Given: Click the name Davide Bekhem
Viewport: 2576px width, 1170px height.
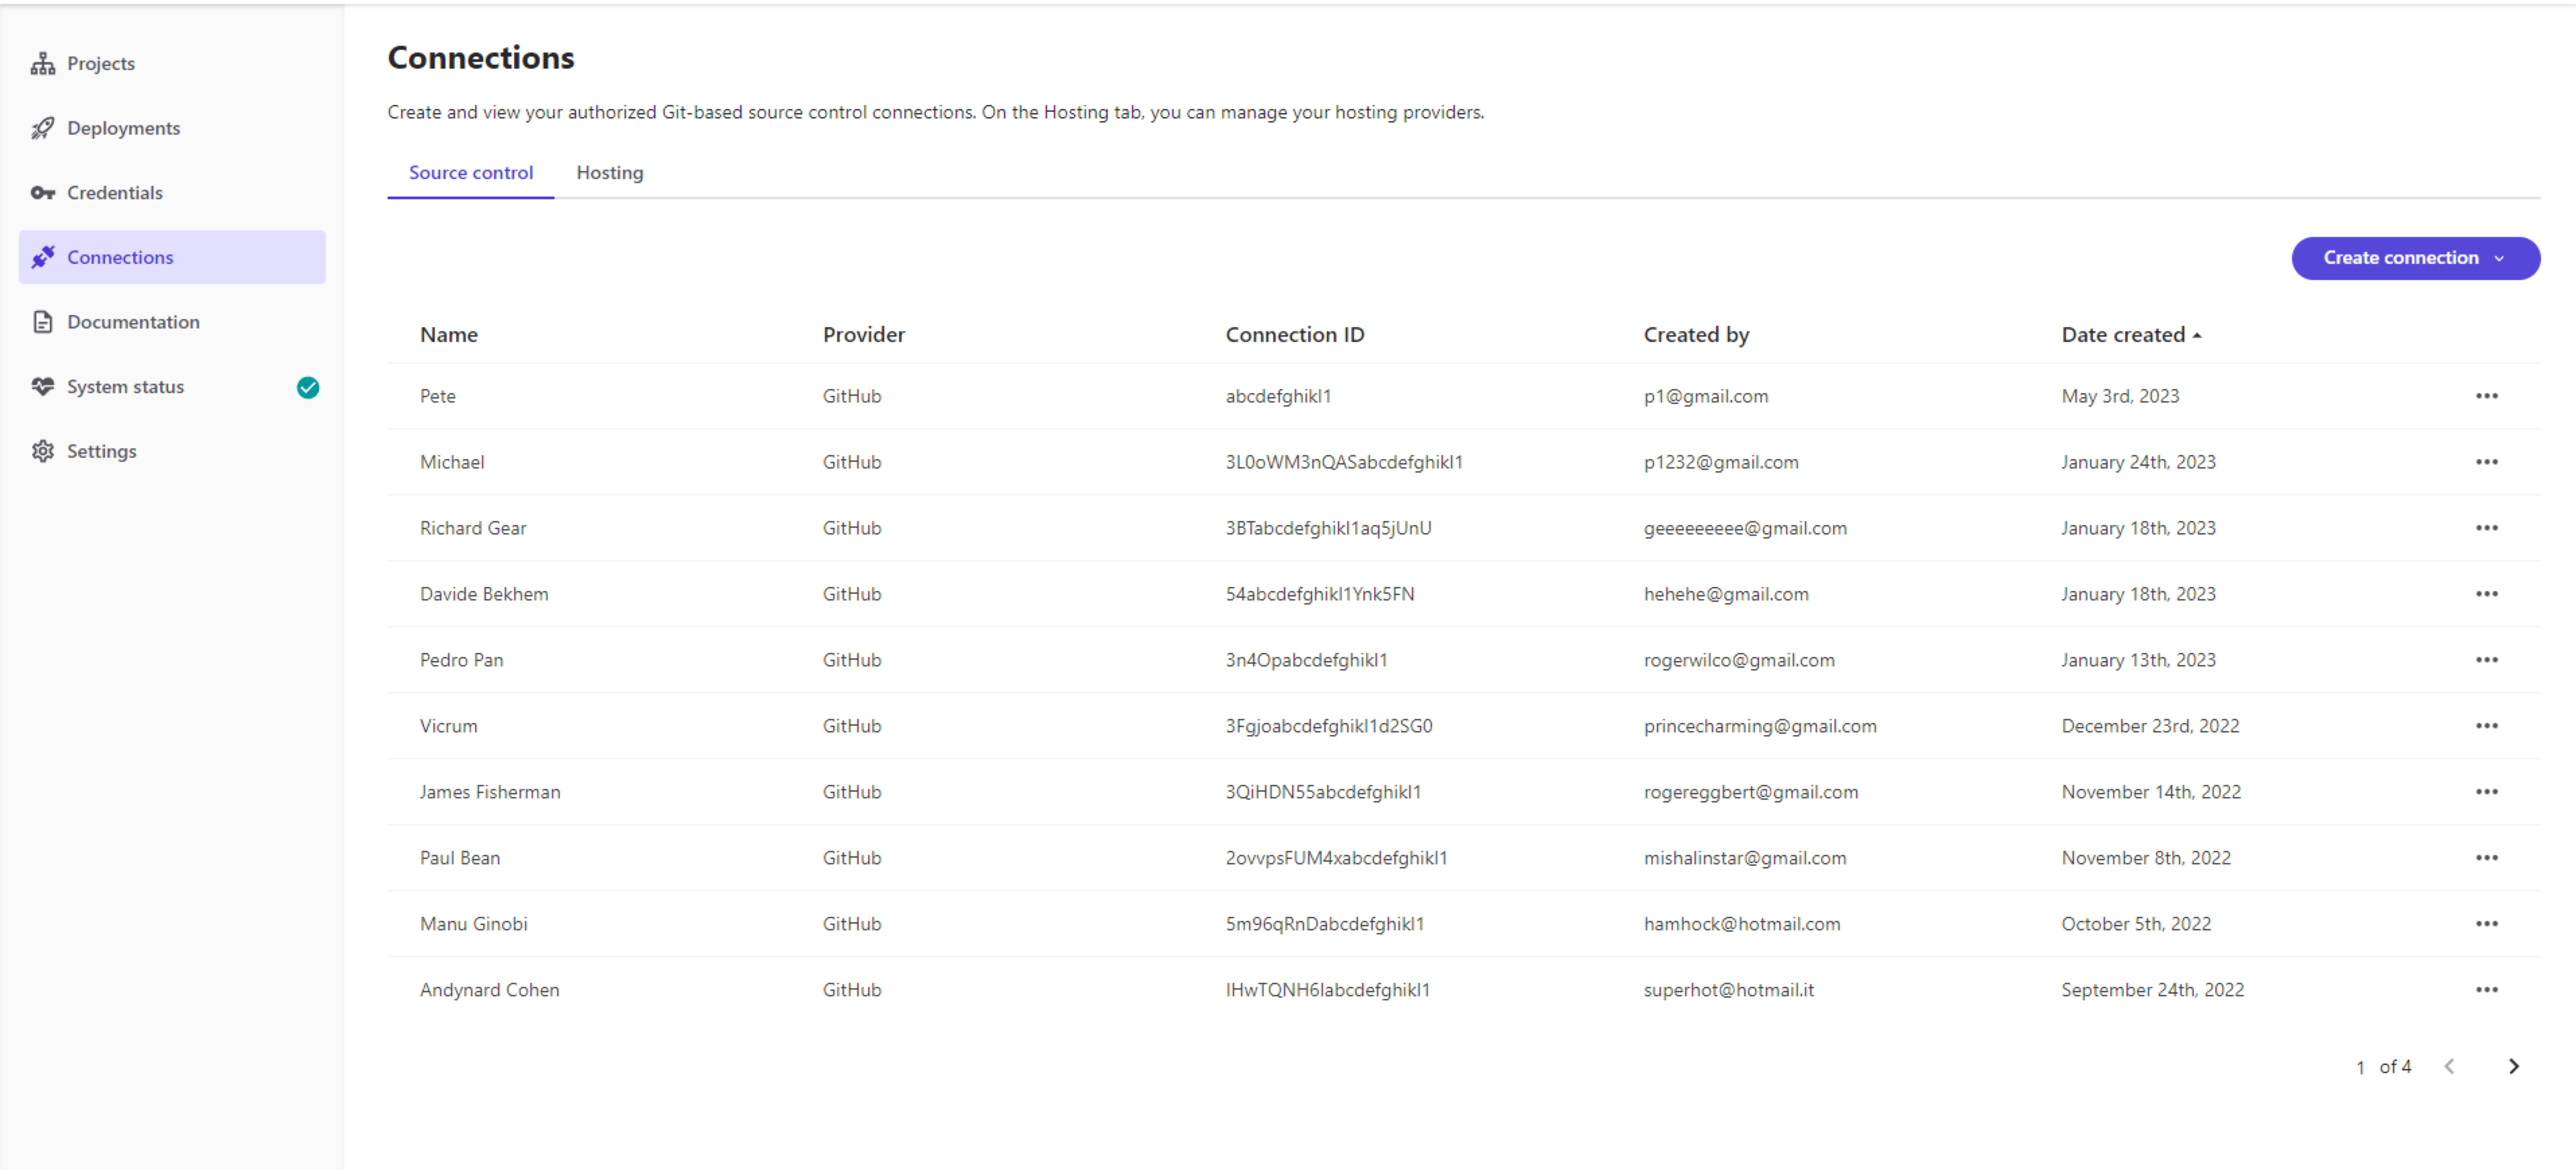Looking at the screenshot, I should coord(484,594).
